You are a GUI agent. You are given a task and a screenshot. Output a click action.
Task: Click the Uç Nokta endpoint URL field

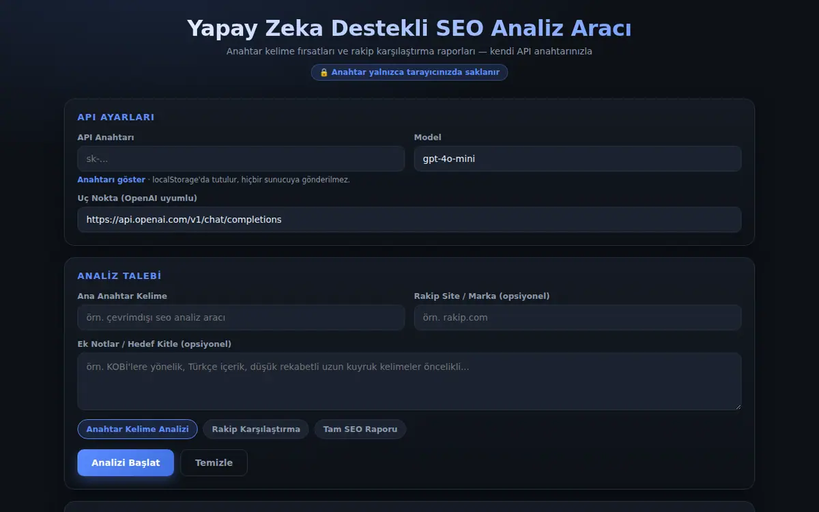pyautogui.click(x=409, y=220)
